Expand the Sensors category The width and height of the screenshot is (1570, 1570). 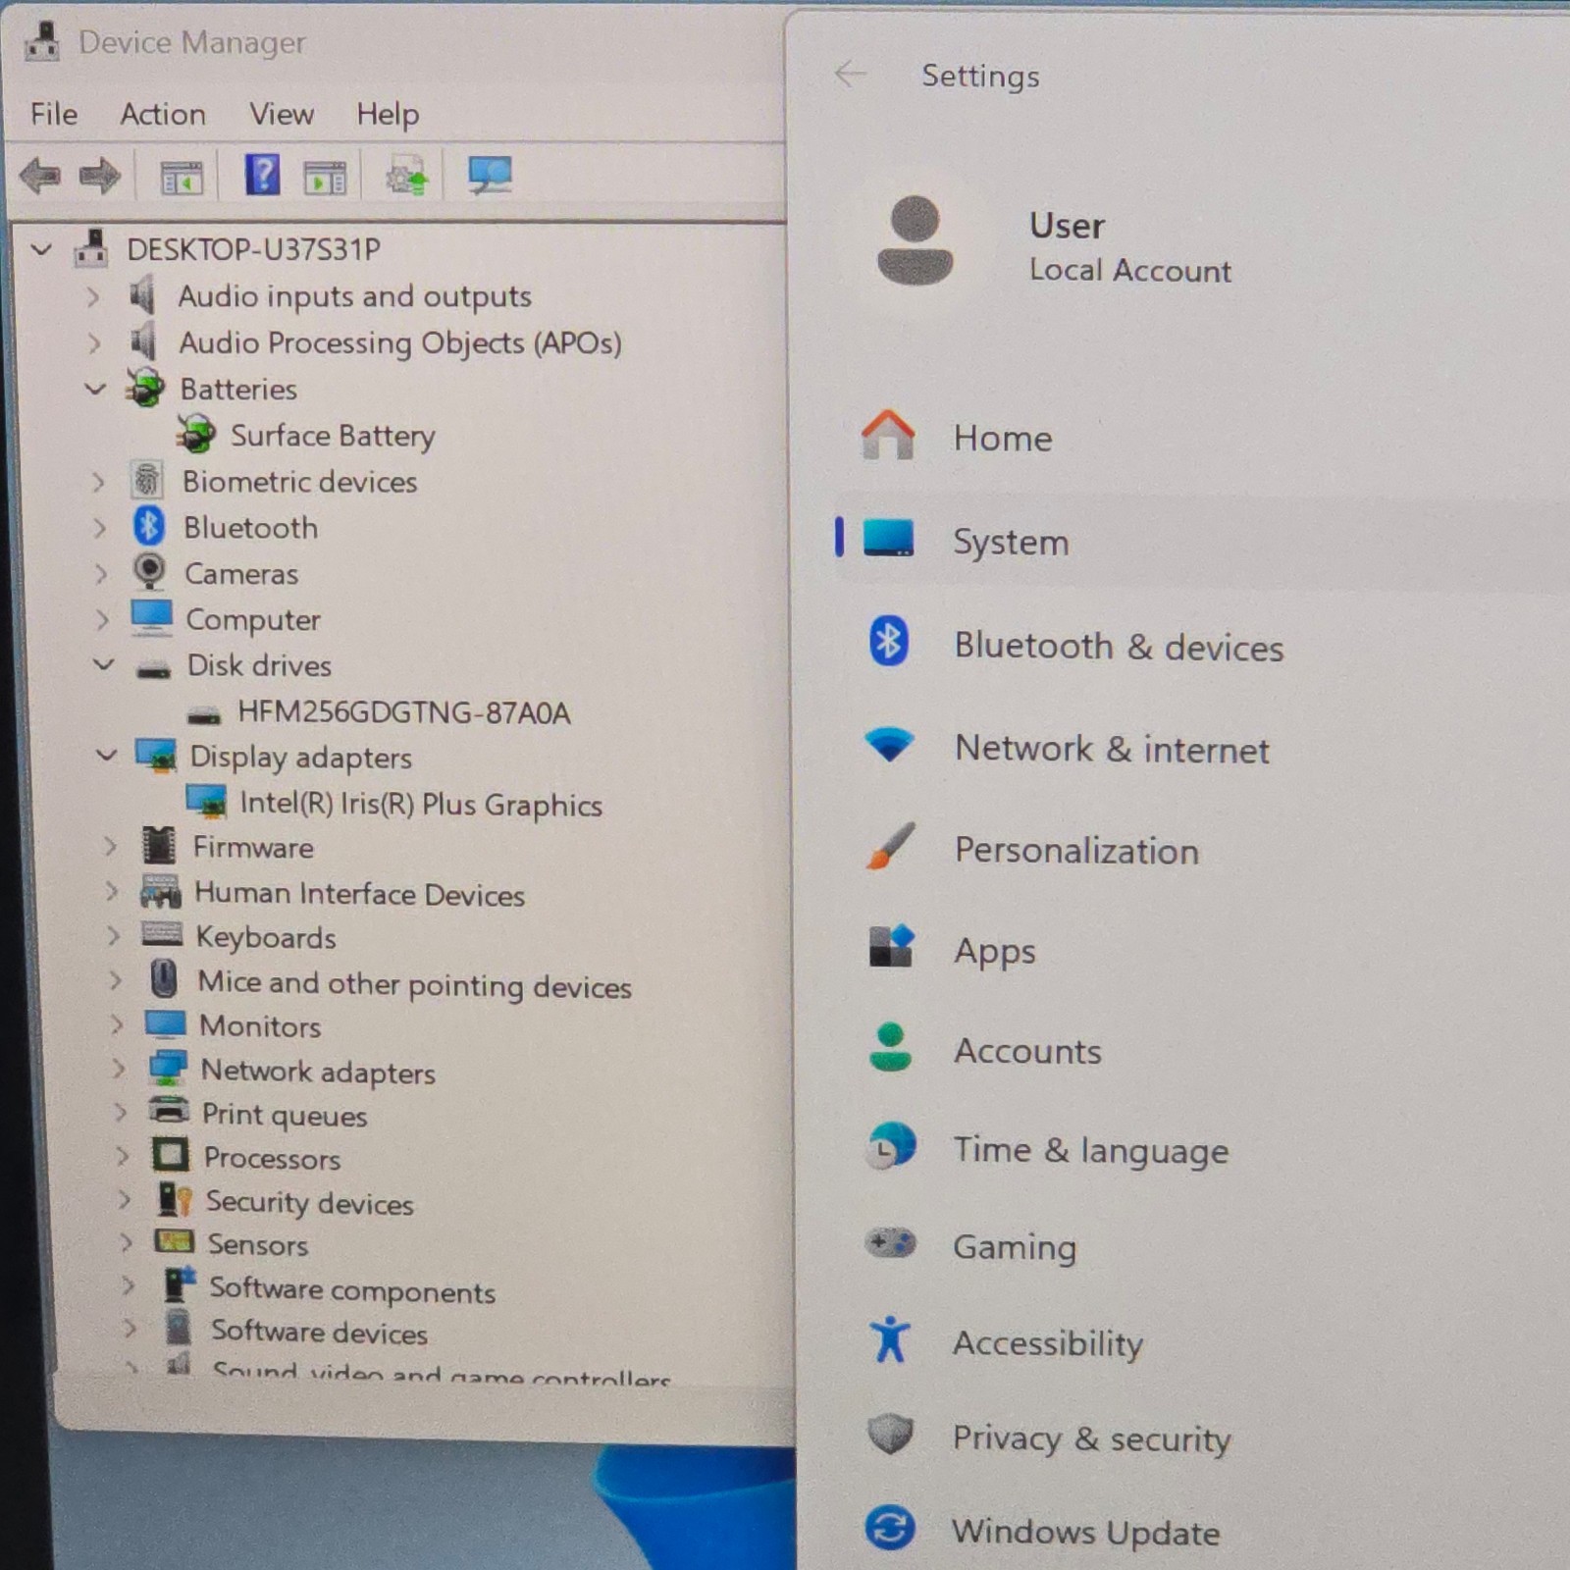click(x=126, y=1242)
